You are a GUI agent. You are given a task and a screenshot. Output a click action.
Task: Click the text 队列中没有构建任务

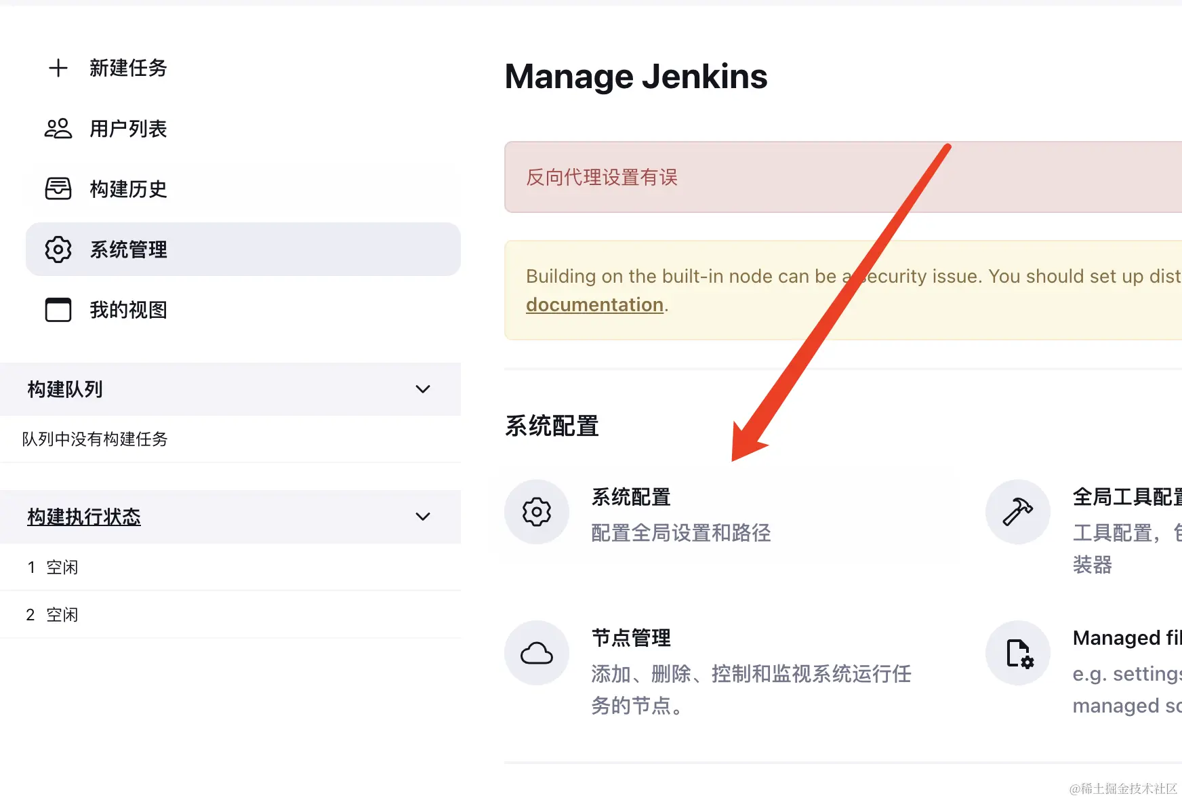95,439
